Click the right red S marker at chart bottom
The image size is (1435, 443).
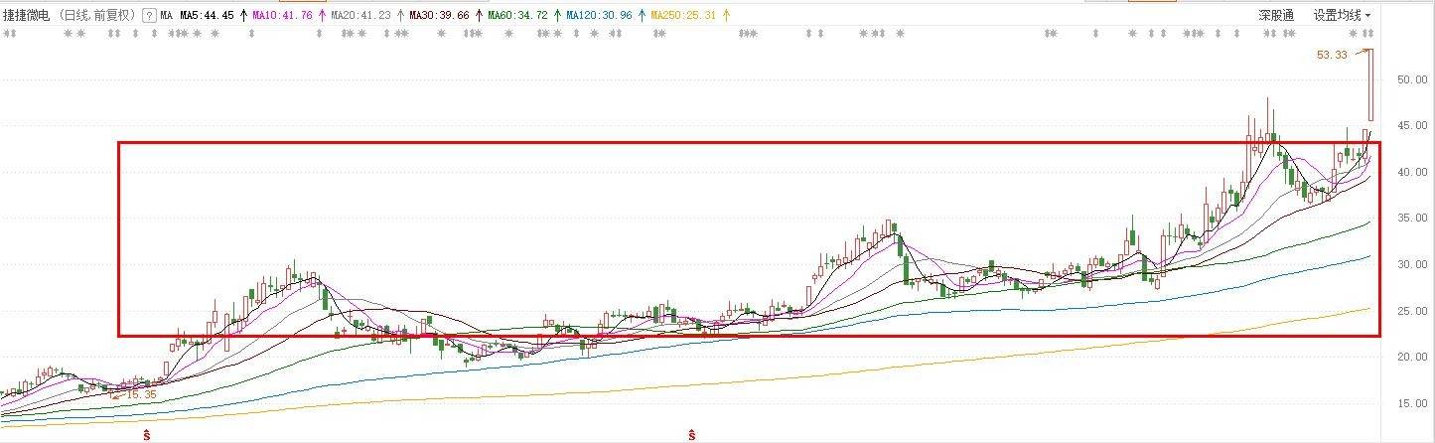click(691, 435)
